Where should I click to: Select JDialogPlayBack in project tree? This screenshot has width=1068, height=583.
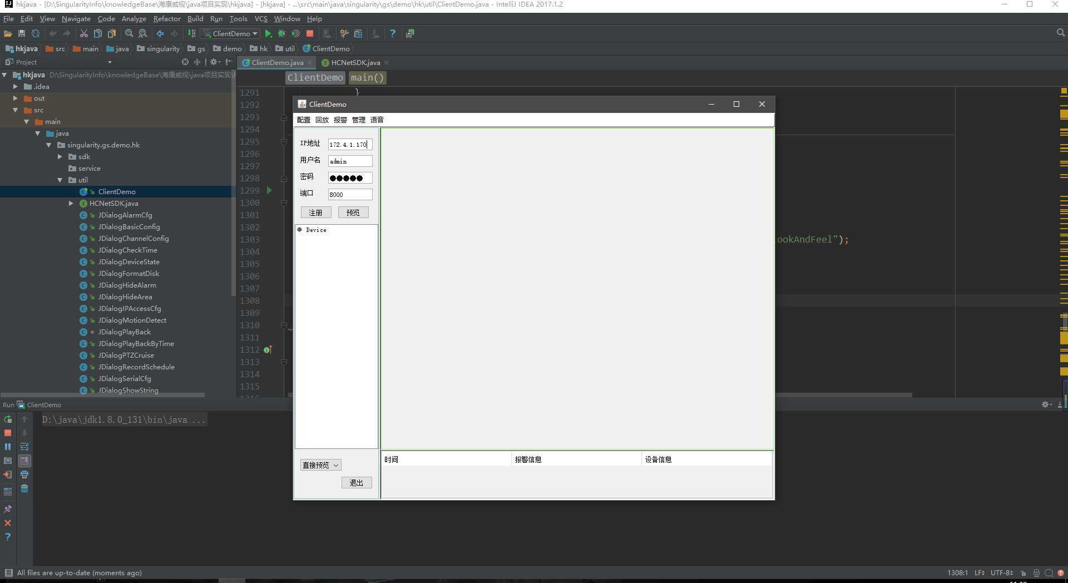coord(124,332)
